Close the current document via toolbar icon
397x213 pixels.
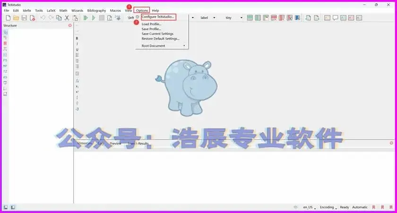coord(32,17)
